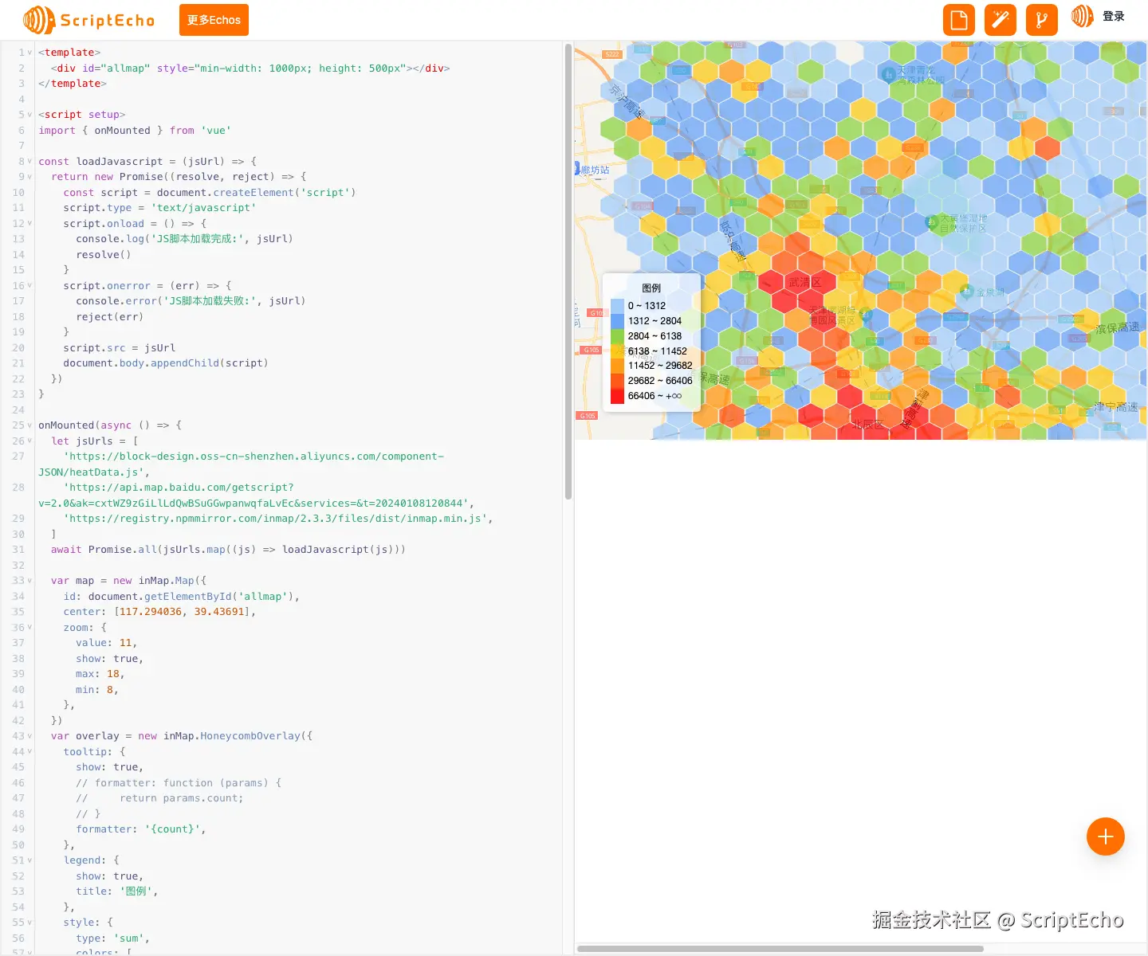Fold tooltip object at line 44
Image resolution: width=1148 pixels, height=956 pixels.
click(30, 752)
